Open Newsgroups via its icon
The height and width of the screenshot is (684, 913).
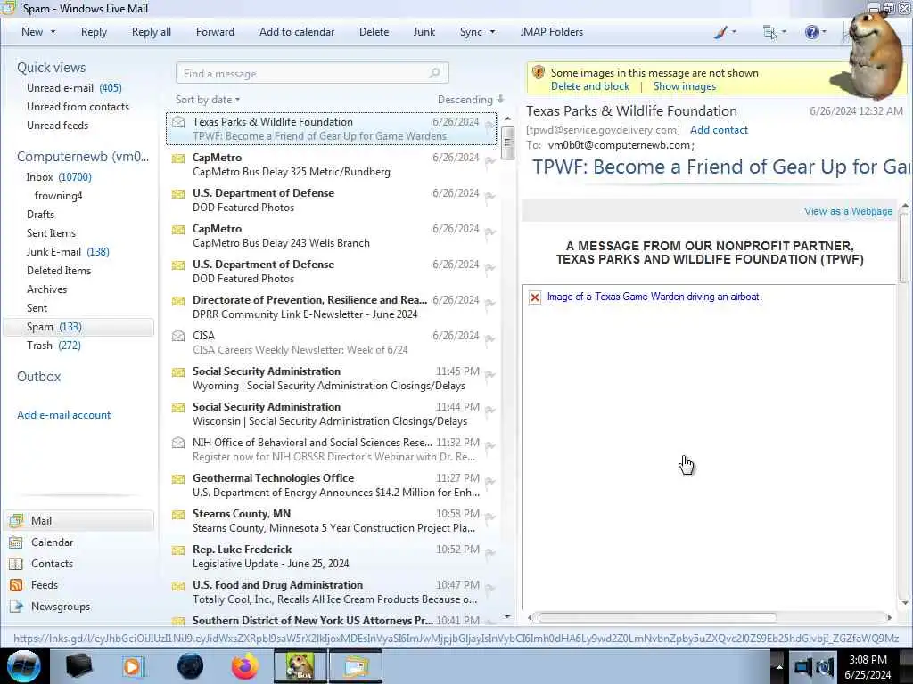coord(16,606)
